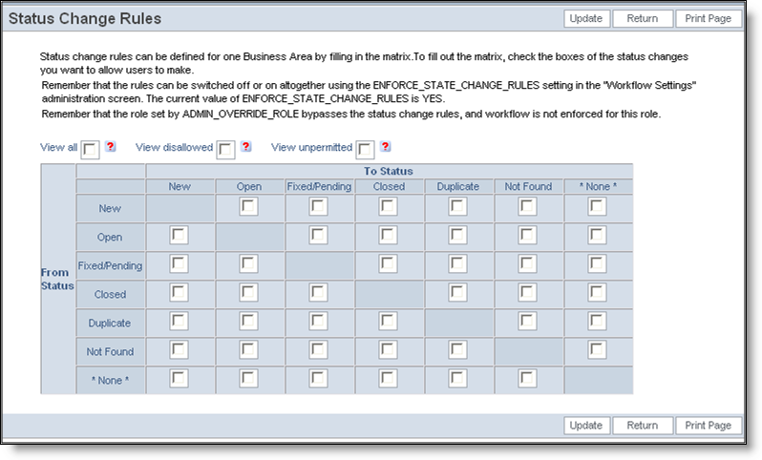Allow change from Fixed/Pending to New
Image resolution: width=762 pixels, height=460 pixels.
[179, 263]
